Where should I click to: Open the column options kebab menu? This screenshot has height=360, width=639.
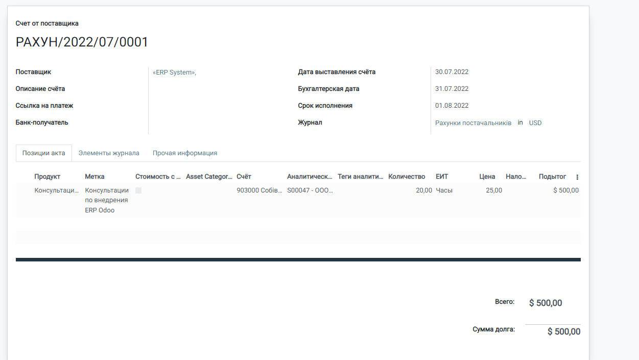click(577, 177)
